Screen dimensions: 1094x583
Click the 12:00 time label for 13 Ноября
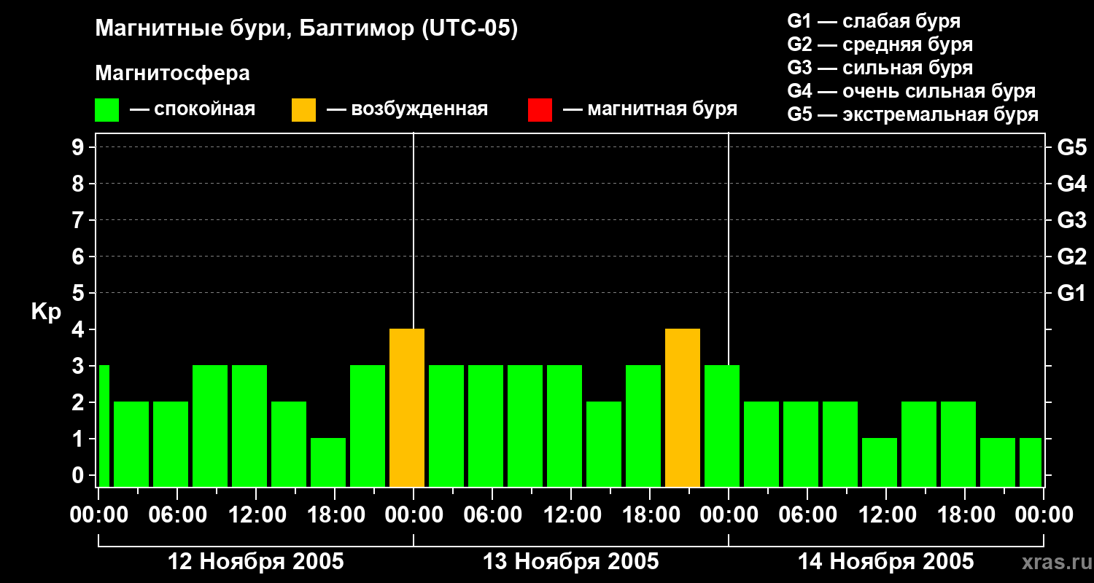click(571, 515)
